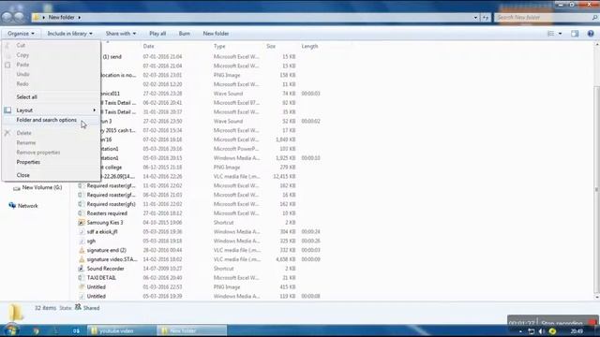Viewport: 600px width, 337px height.
Task: Select Network in the navigation pane
Action: click(x=28, y=206)
